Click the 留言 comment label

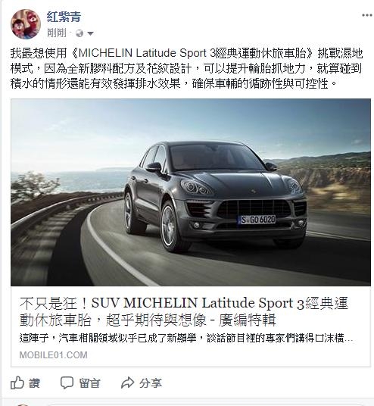coord(89,383)
